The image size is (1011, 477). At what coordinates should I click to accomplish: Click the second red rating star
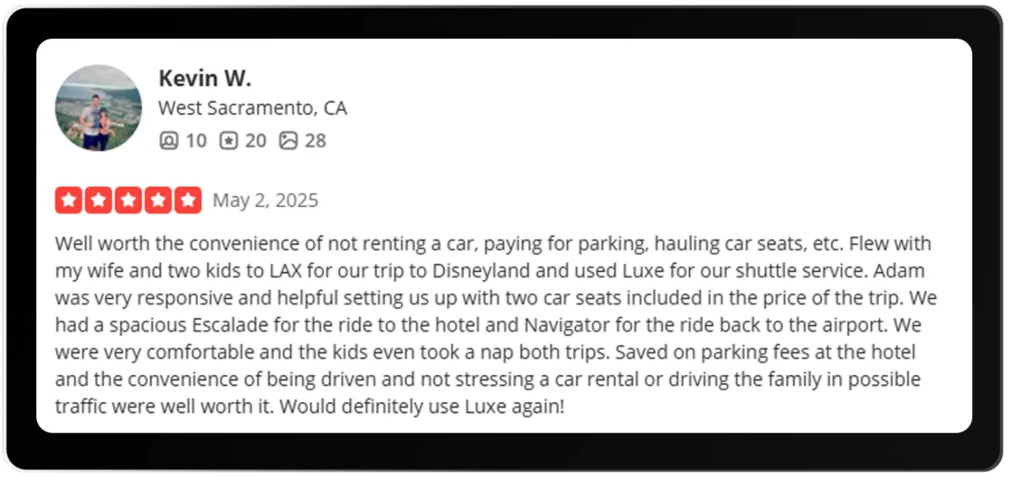pyautogui.click(x=99, y=201)
